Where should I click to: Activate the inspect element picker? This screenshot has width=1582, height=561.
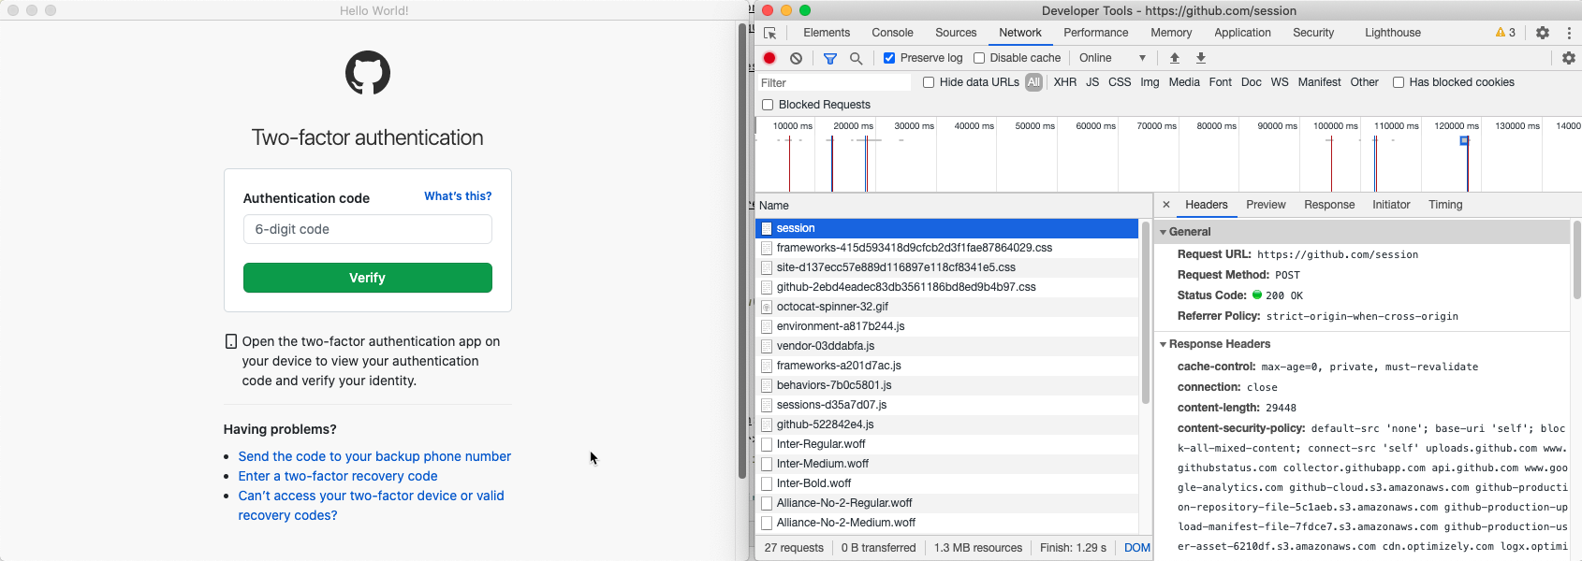click(770, 33)
